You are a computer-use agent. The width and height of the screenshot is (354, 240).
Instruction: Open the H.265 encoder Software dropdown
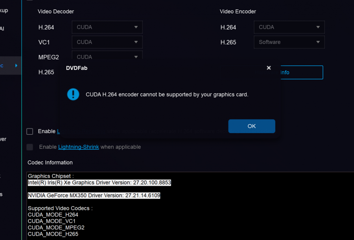coord(289,42)
